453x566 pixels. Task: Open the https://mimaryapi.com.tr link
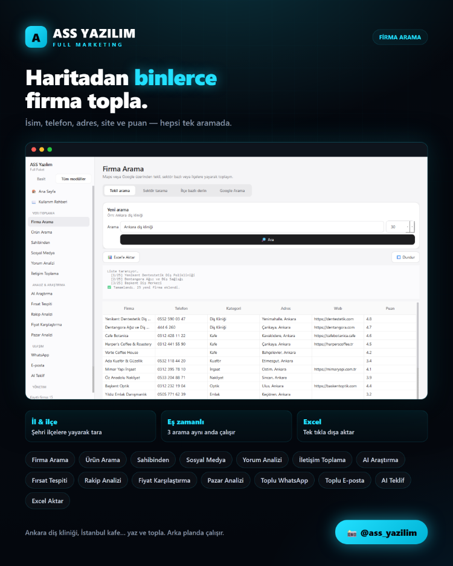pos(335,369)
